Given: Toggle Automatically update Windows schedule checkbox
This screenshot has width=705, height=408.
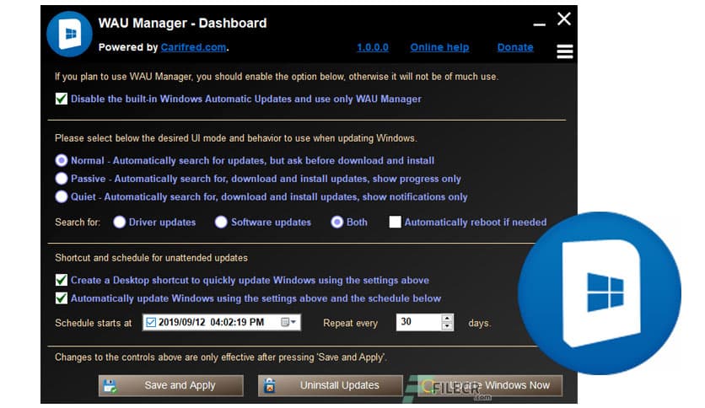Looking at the screenshot, I should (x=62, y=298).
